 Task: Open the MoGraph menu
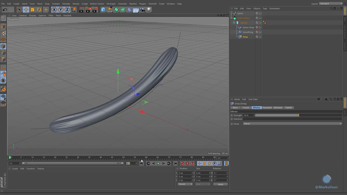pyautogui.click(x=111, y=4)
